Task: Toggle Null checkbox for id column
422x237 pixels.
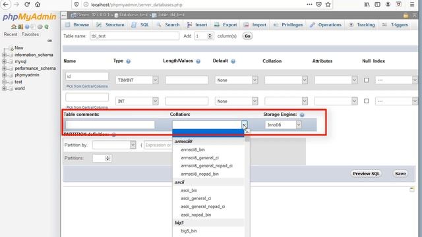Action: [367, 80]
